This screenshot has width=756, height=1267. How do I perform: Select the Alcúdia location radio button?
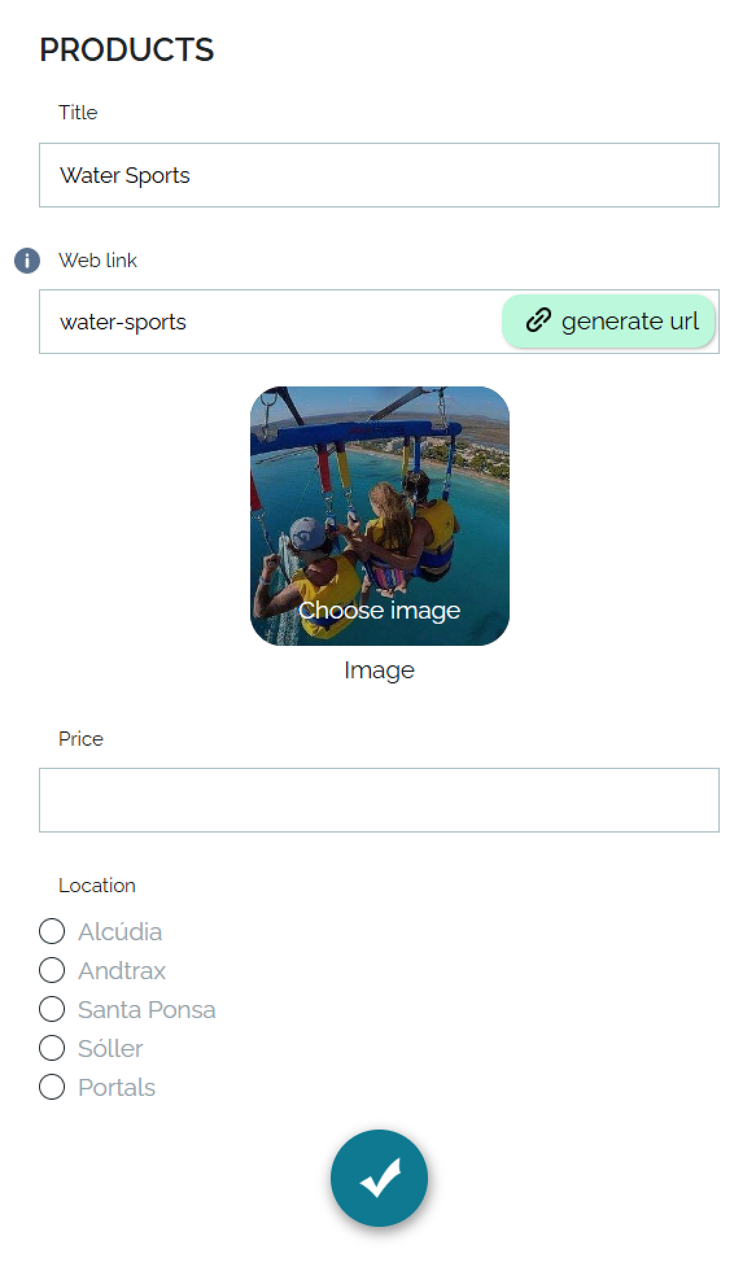point(52,932)
